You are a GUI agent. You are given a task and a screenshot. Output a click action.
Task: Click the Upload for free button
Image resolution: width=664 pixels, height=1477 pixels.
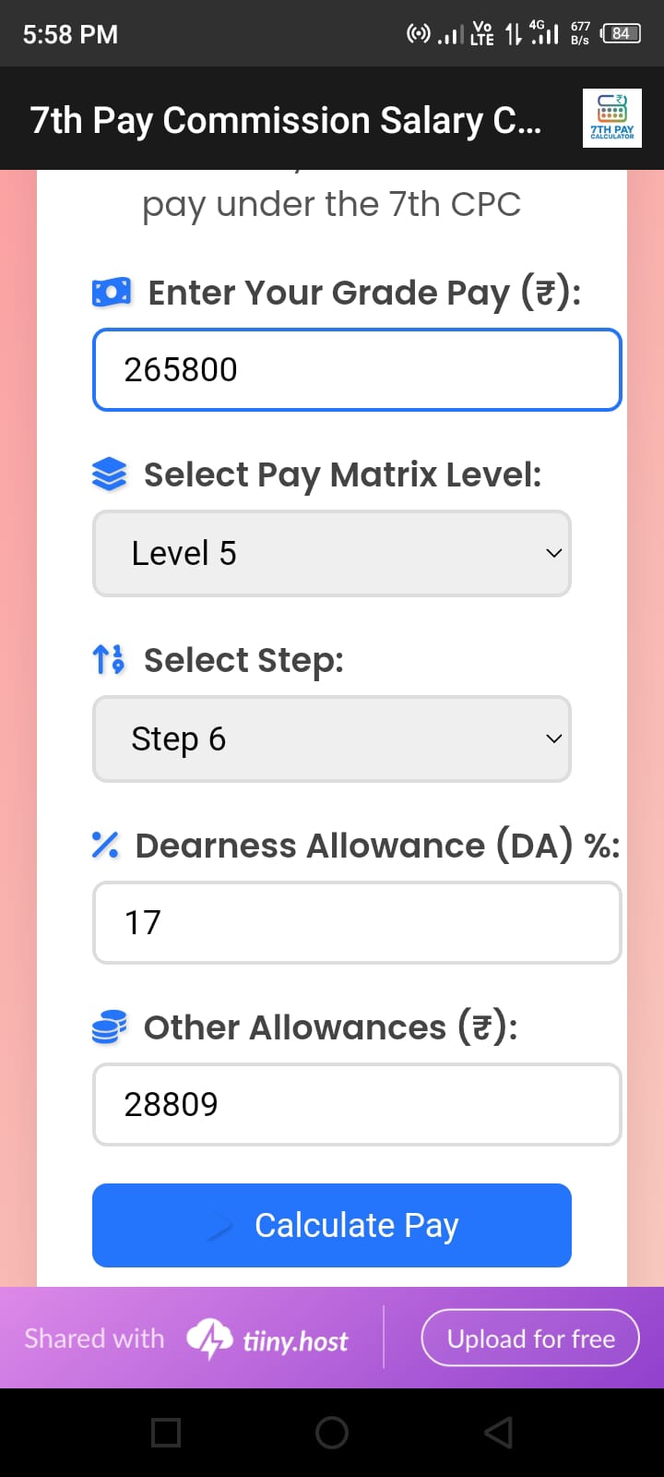click(530, 1338)
